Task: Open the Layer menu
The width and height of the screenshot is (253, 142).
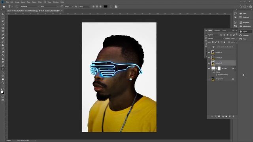Action: (23, 2)
